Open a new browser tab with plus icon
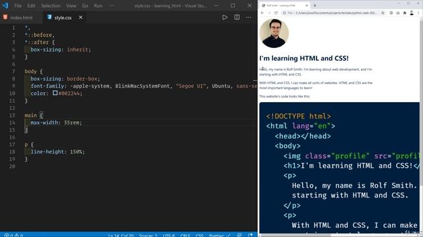This screenshot has width=423, height=237. pos(315,5)
